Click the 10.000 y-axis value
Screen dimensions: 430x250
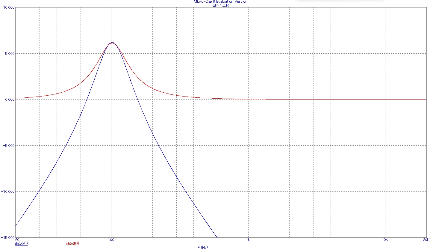(x=9, y=7)
